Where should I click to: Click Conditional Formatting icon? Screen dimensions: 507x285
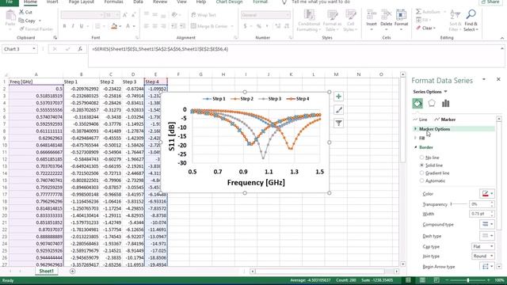tap(309, 15)
